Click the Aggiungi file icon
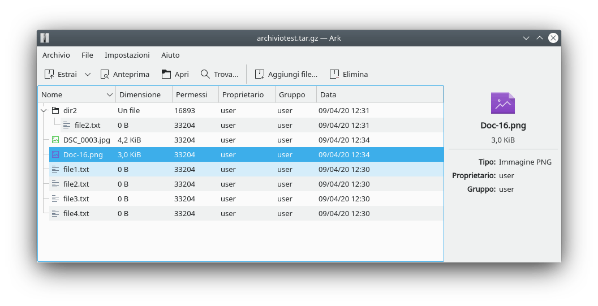The height and width of the screenshot is (306, 598). point(260,74)
